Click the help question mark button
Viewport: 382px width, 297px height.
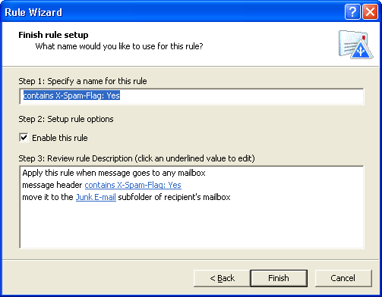tap(352, 11)
